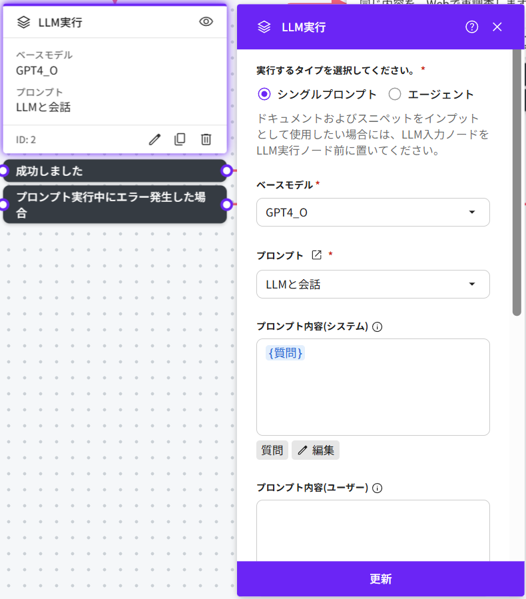
Task: Open prompt in new window via external-link icon
Action: (317, 255)
